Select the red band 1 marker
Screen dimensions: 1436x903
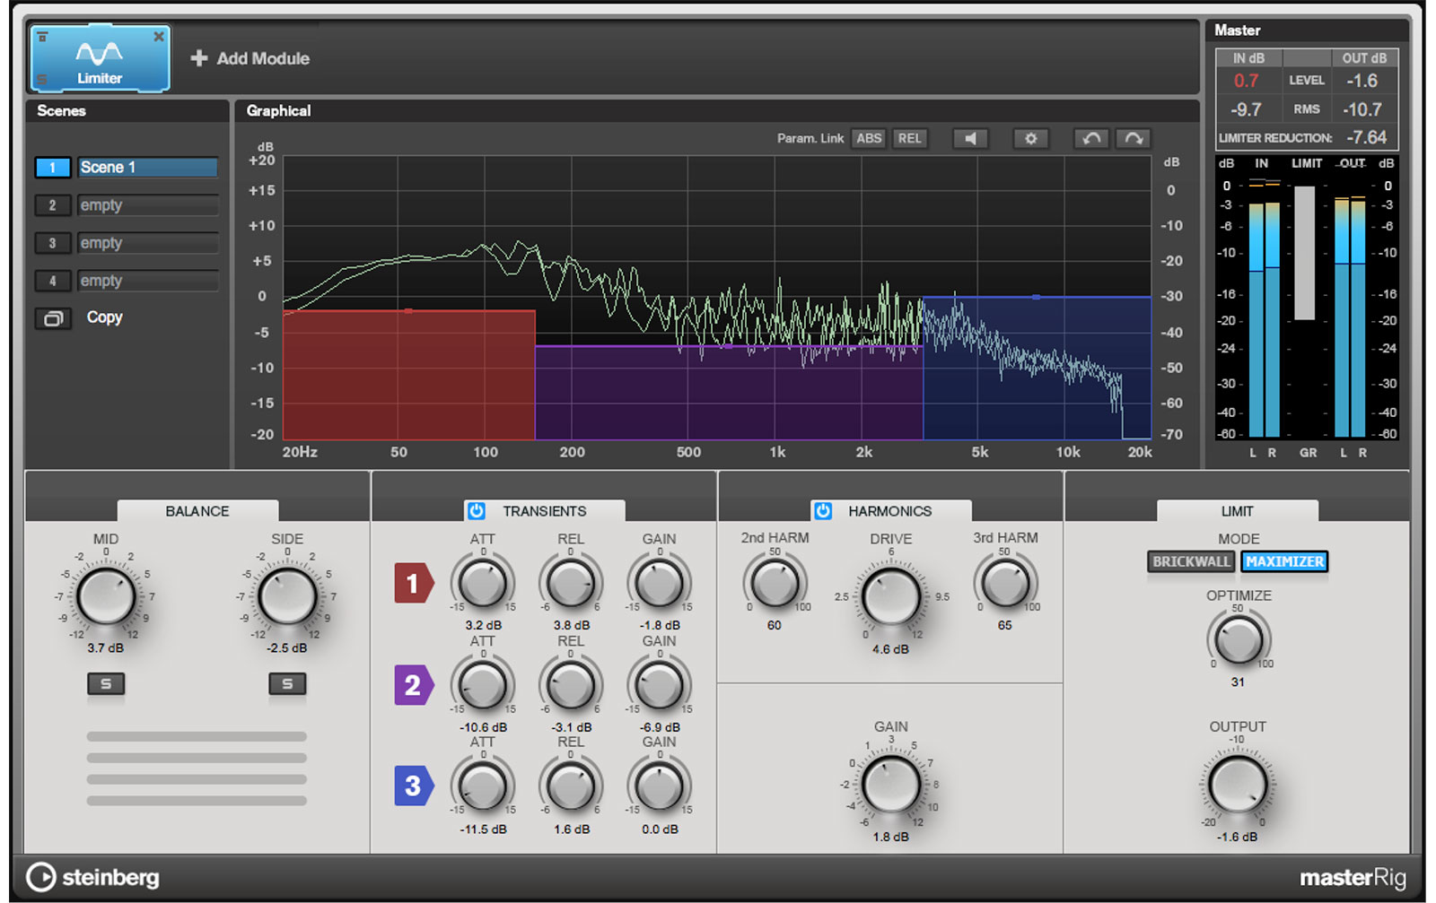(x=413, y=584)
